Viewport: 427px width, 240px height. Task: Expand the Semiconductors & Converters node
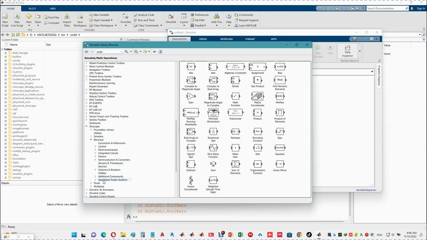click(x=95, y=160)
